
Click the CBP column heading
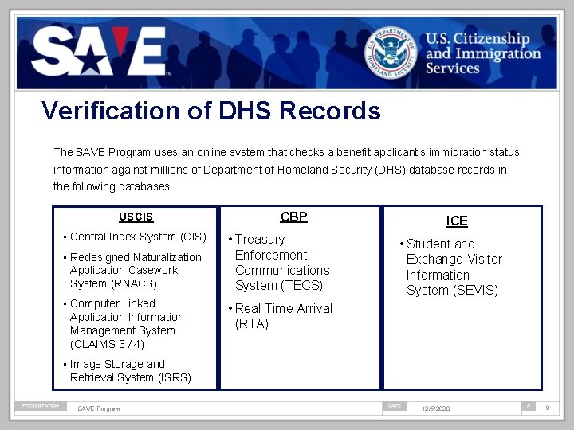(x=293, y=217)
